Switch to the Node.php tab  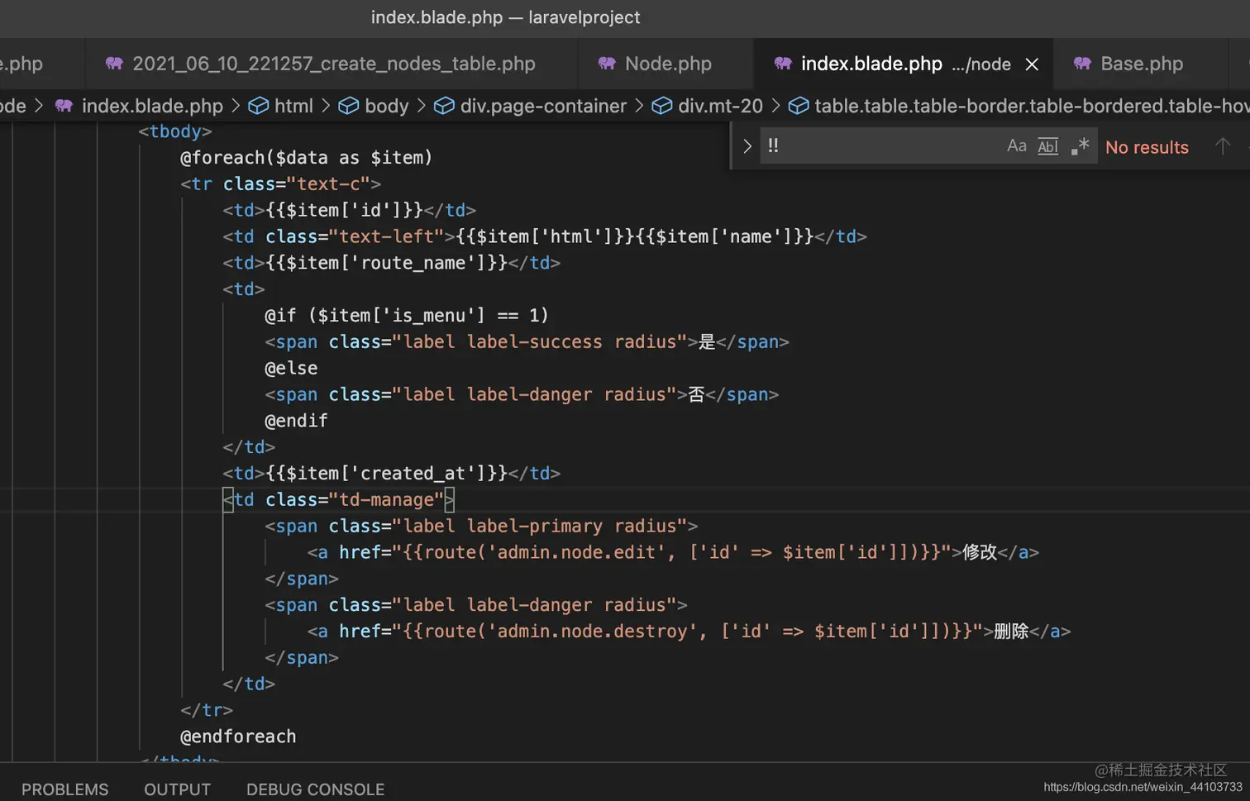[666, 64]
